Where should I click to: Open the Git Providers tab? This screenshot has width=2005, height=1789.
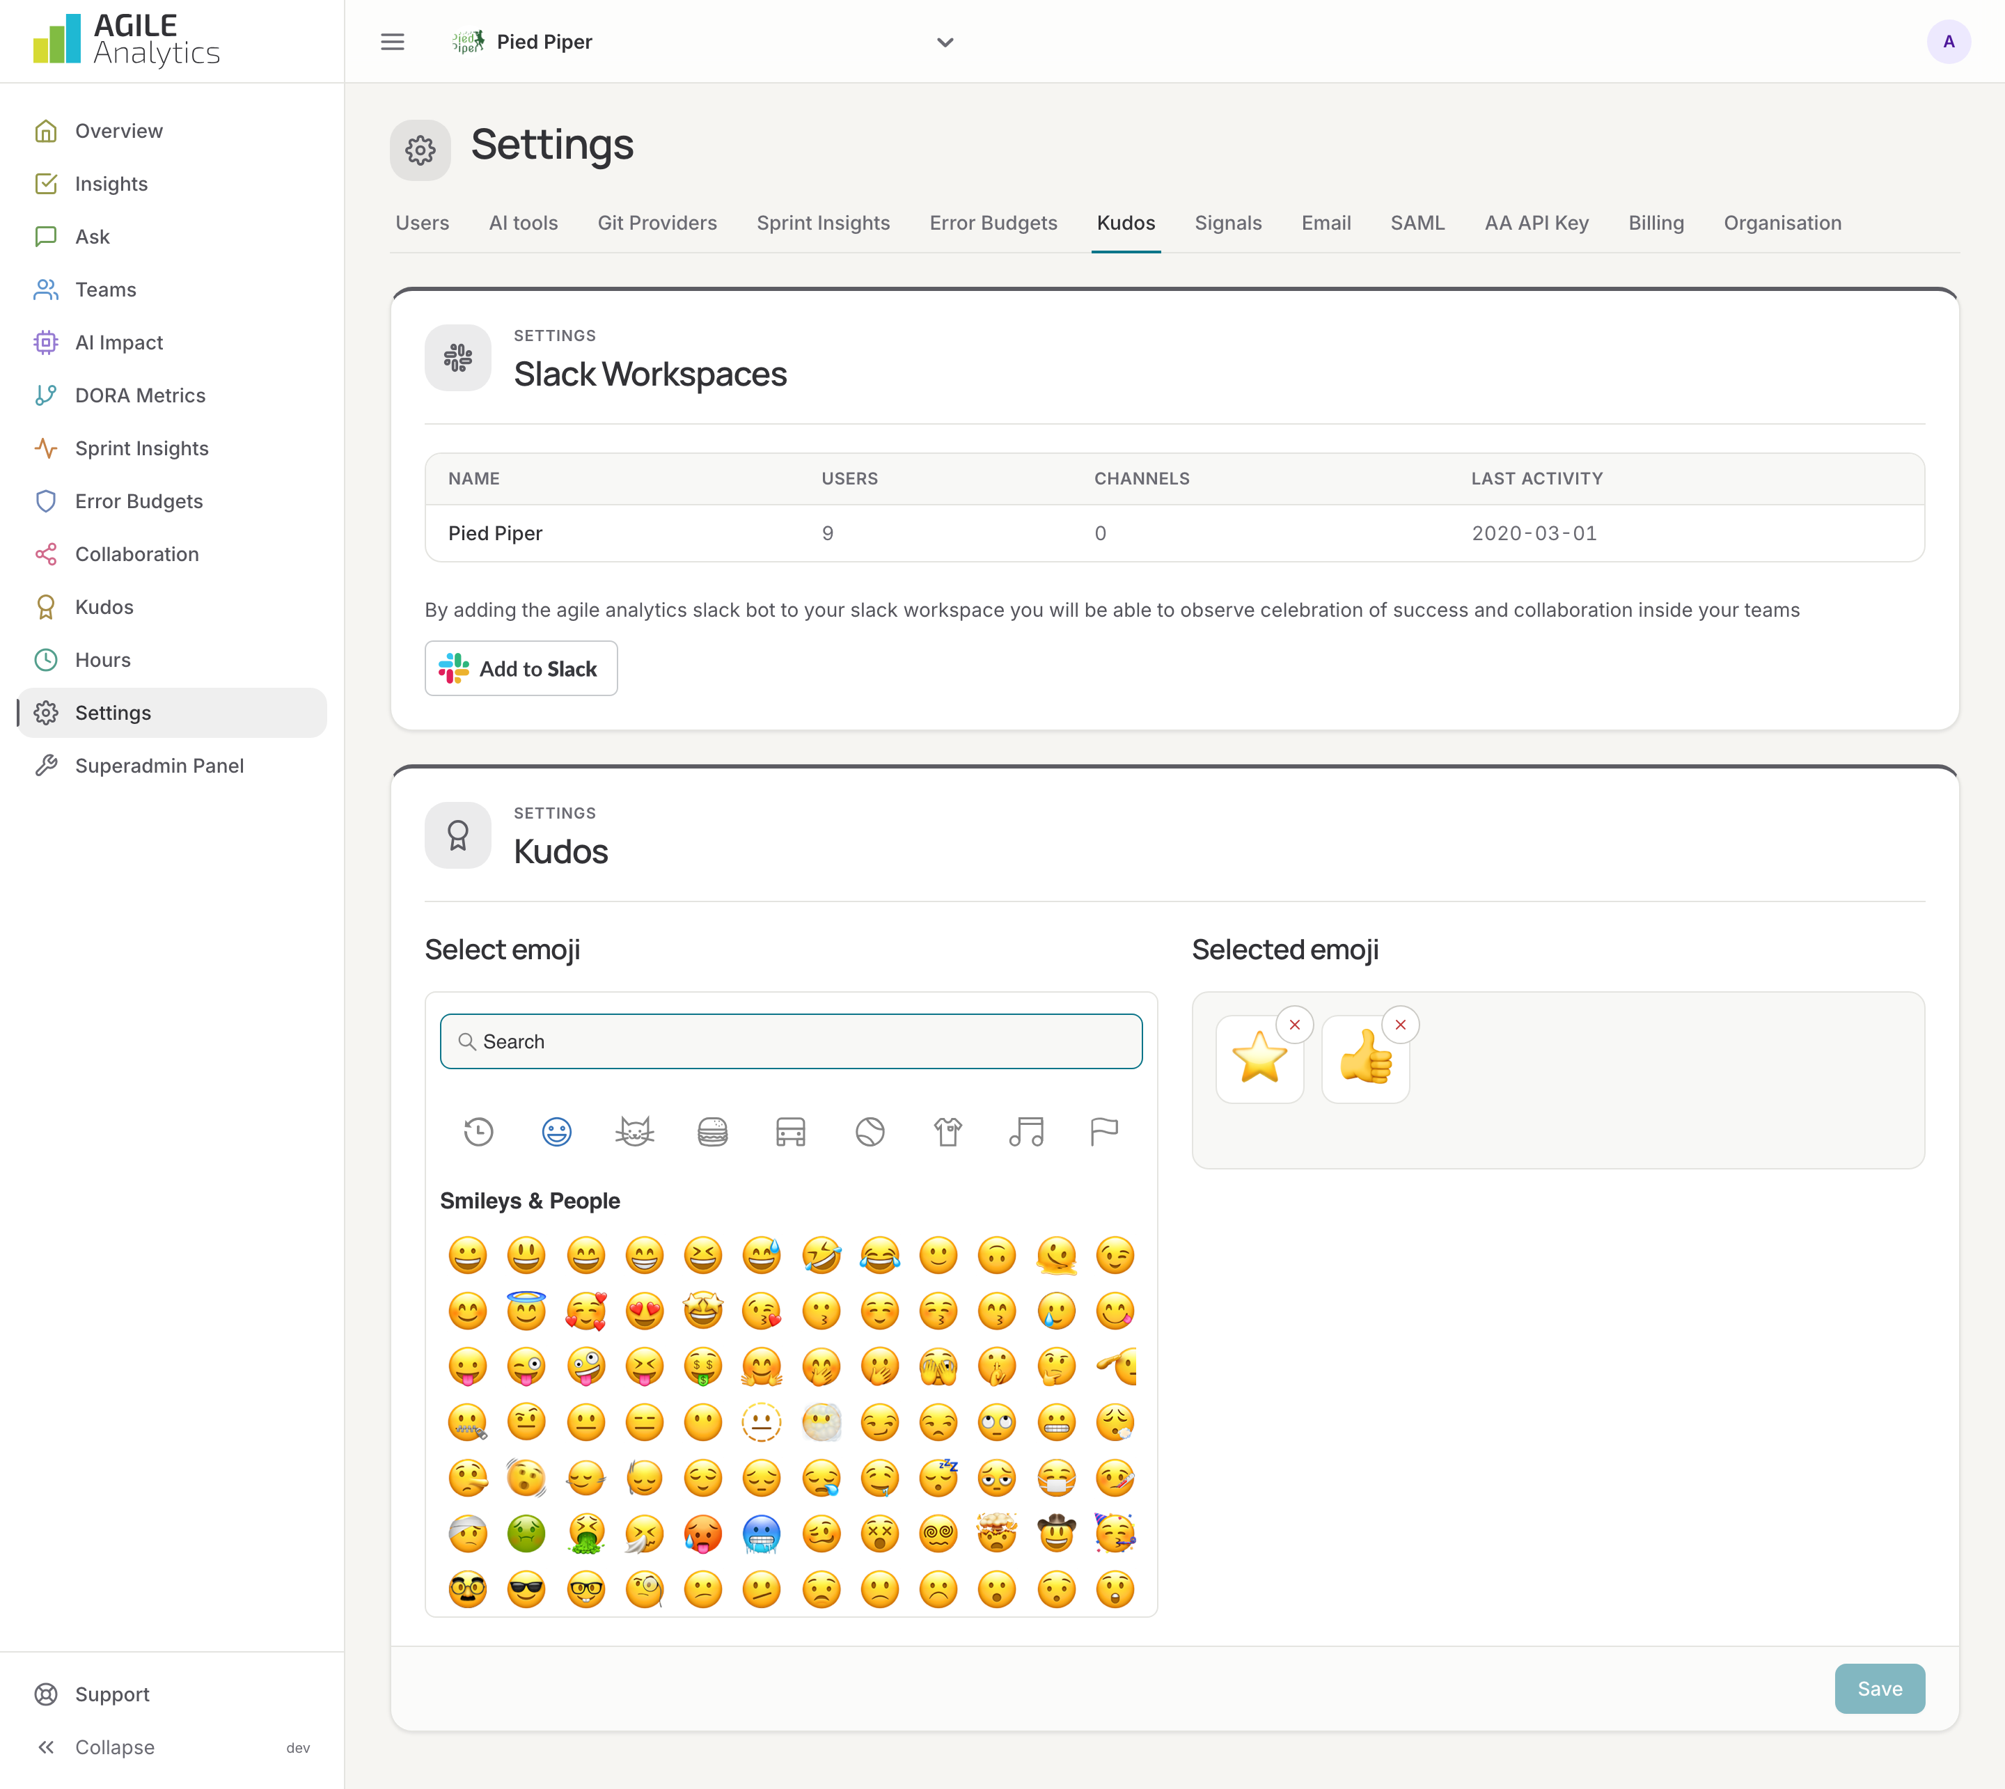point(657,223)
